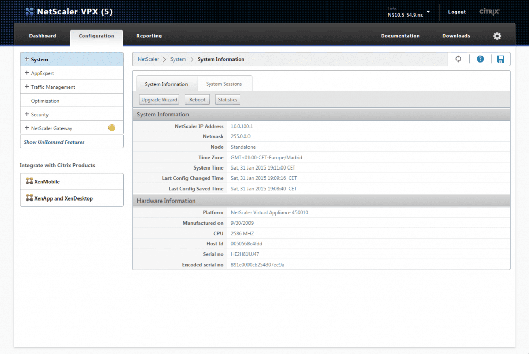Click the Refresh icon in the breadcrumb bar
The image size is (529, 354).
click(458, 58)
